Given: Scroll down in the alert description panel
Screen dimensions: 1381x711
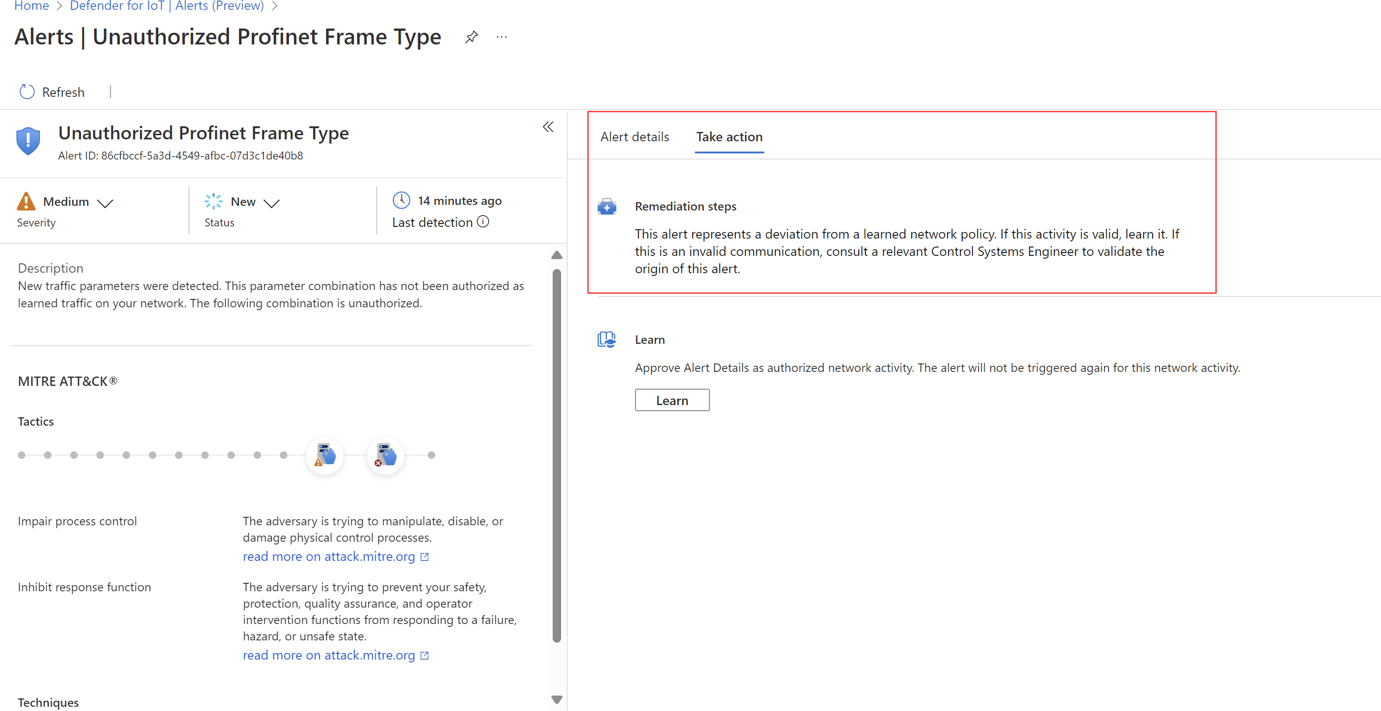Looking at the screenshot, I should pos(557,699).
